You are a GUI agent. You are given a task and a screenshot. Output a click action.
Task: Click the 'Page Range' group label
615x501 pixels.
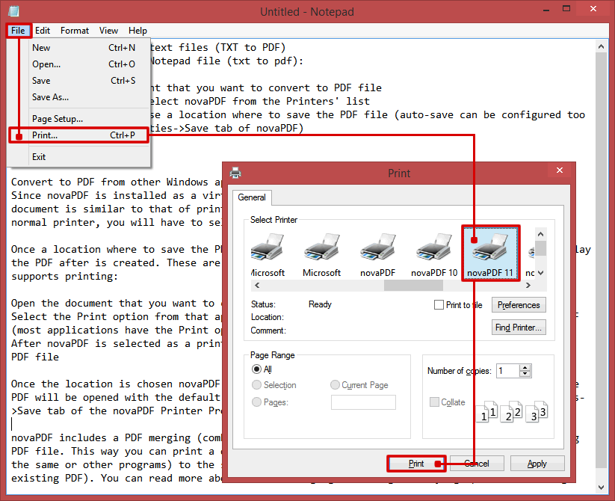(273, 355)
